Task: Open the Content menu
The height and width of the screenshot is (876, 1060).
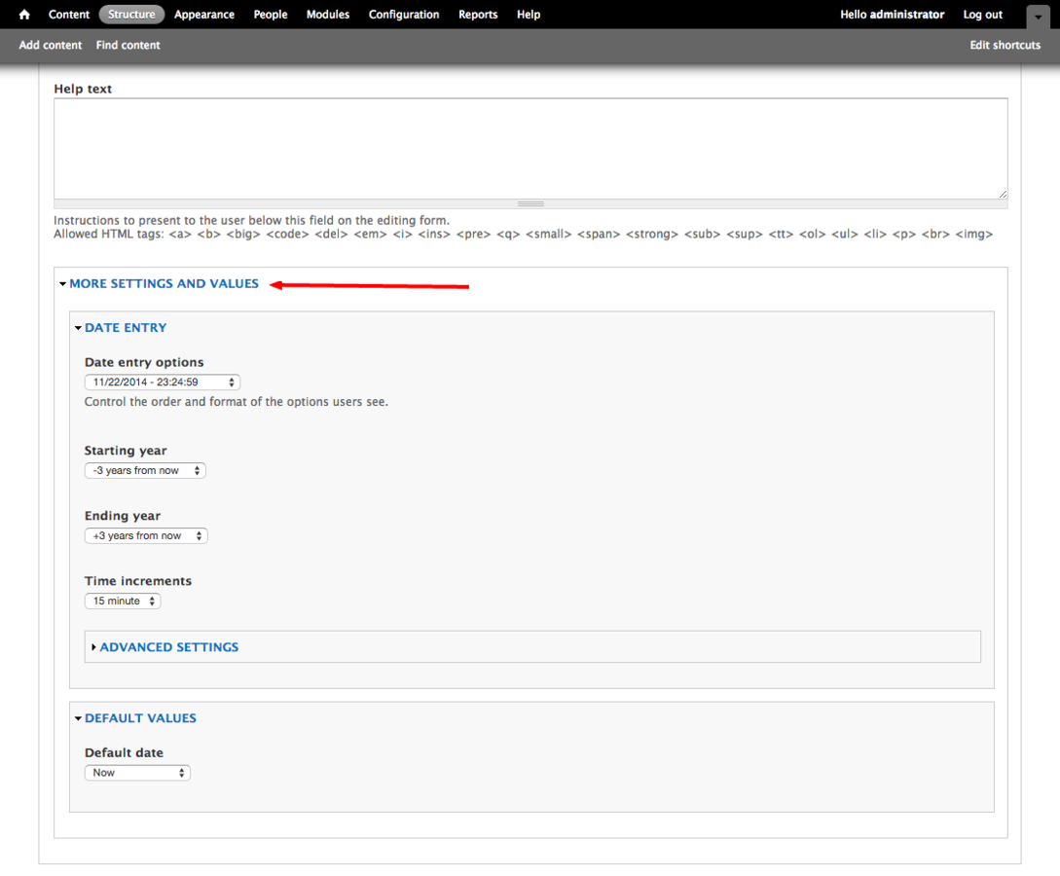Action: 69,15
